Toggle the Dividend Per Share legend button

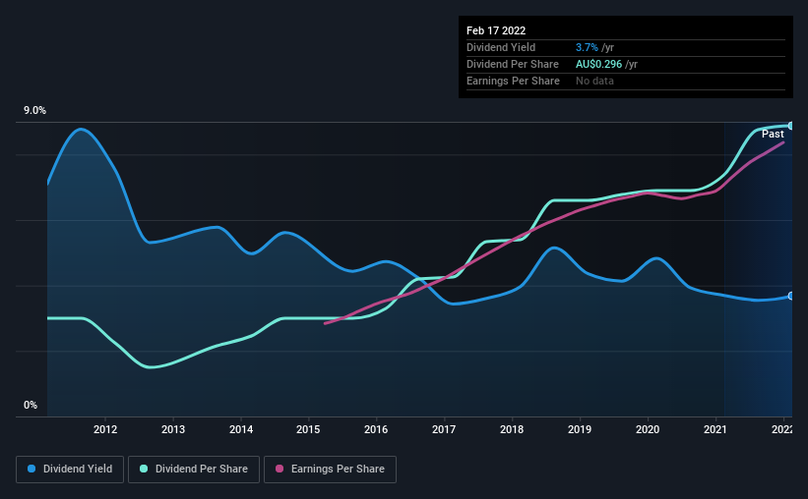click(194, 470)
